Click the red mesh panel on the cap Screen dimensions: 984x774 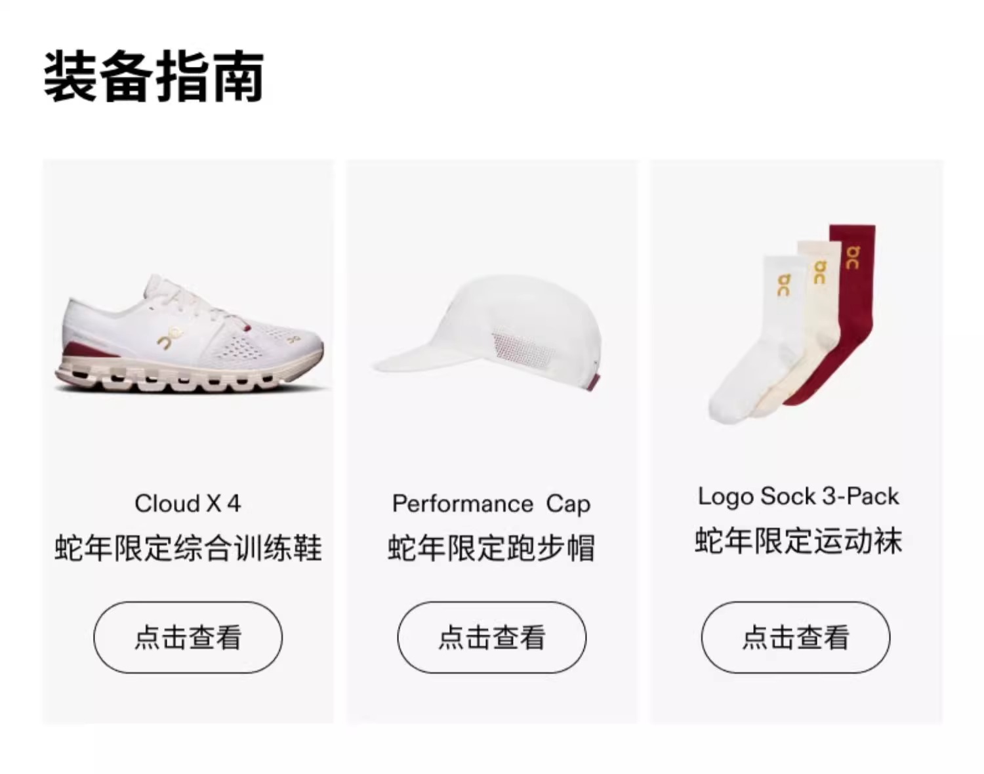pyautogui.click(x=518, y=348)
